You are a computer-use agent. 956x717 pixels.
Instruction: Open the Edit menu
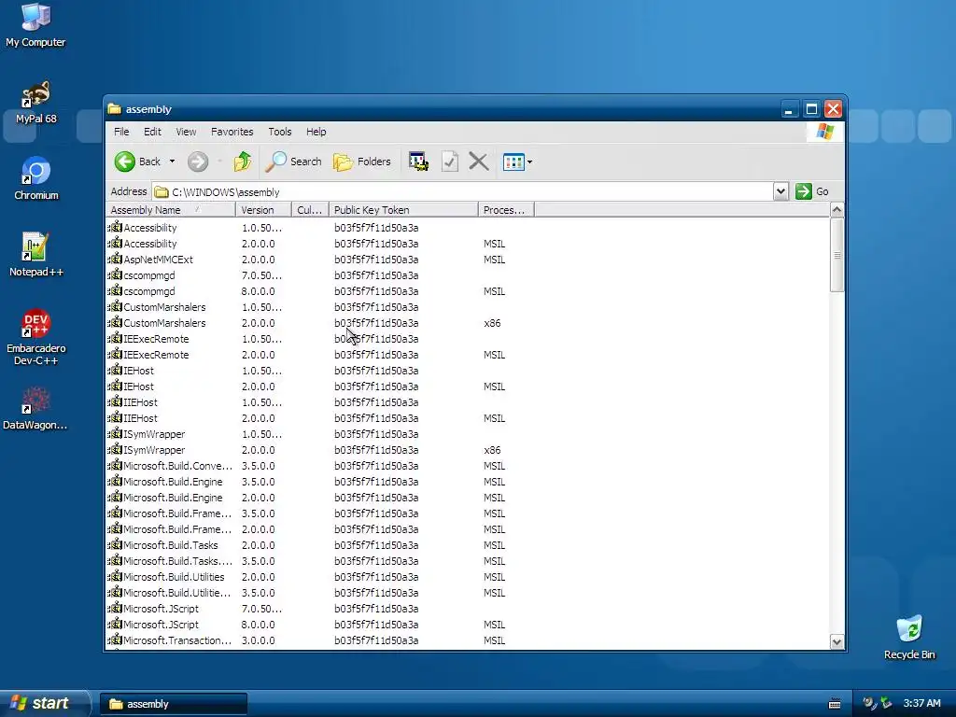point(152,132)
